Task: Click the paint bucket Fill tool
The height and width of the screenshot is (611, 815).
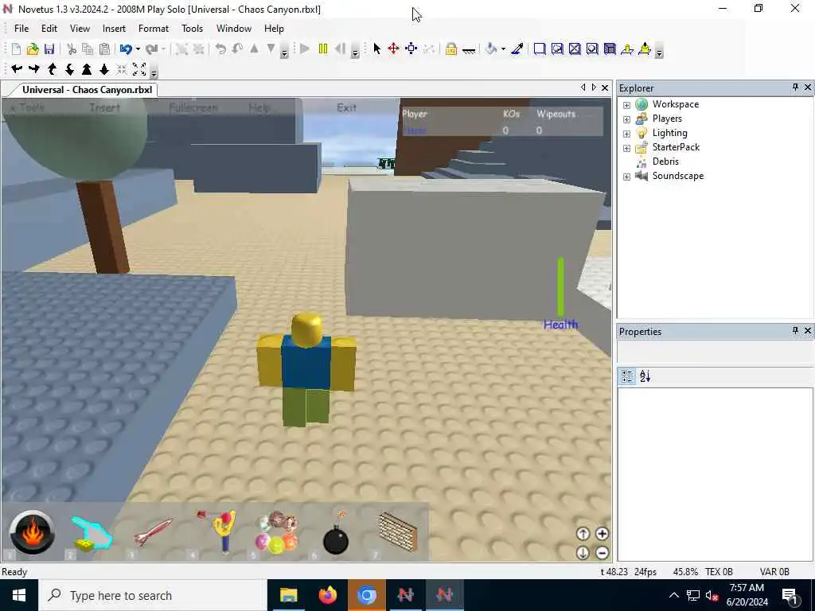Action: tap(491, 49)
